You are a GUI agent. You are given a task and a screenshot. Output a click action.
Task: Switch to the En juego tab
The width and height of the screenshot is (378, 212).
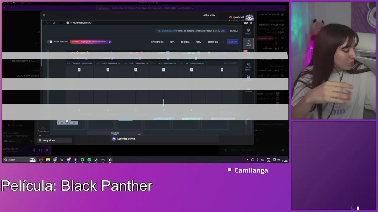(x=213, y=42)
